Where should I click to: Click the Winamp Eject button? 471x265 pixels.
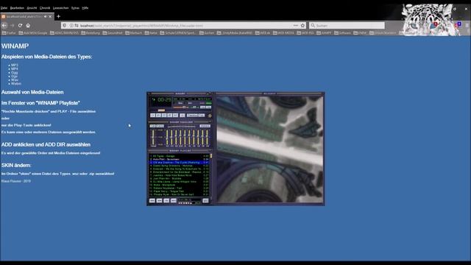tap(183, 116)
